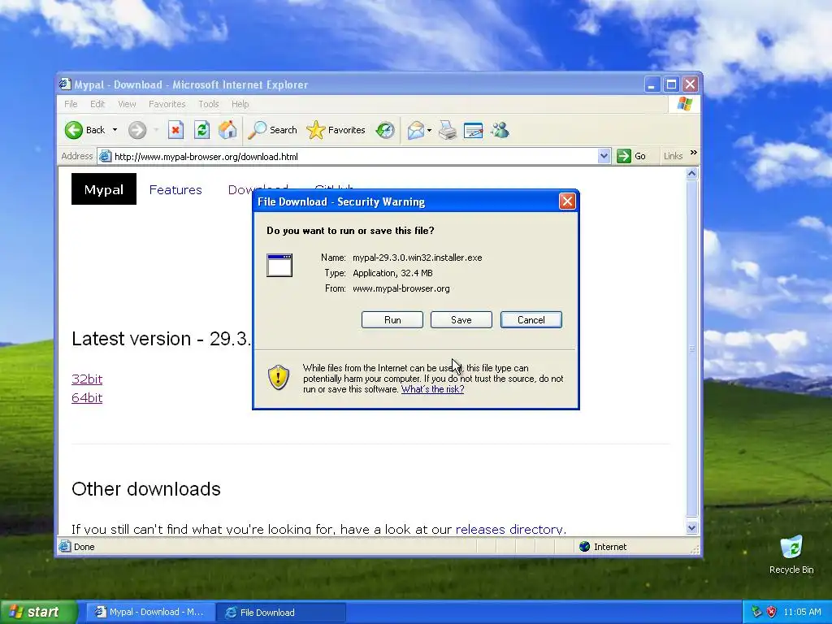Click the scrollbar up arrow

pos(691,174)
